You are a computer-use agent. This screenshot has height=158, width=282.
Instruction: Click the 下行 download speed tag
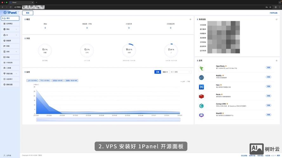[45, 81]
